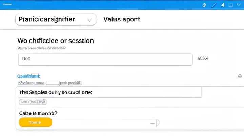Switch to the Vekas apont tab
The height and width of the screenshot is (136, 244).
click(122, 19)
